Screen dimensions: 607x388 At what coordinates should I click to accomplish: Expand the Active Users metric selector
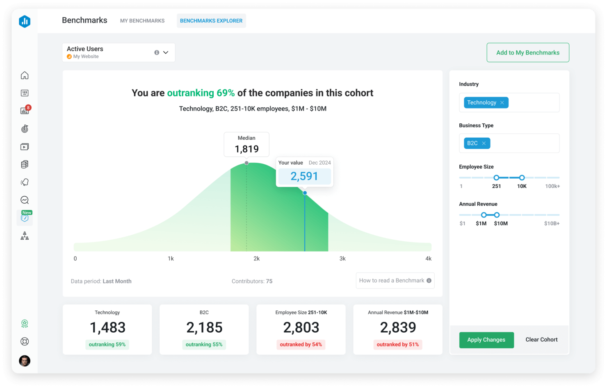click(x=166, y=52)
